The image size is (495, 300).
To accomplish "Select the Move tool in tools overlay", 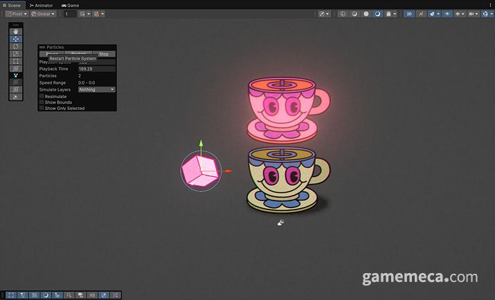I will click(17, 39).
